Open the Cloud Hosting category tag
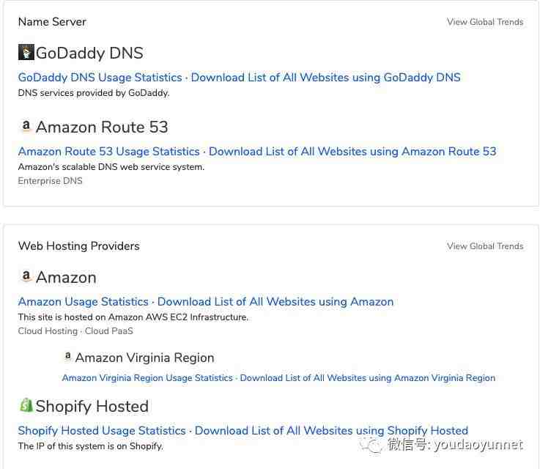This screenshot has height=469, width=540. (48, 331)
